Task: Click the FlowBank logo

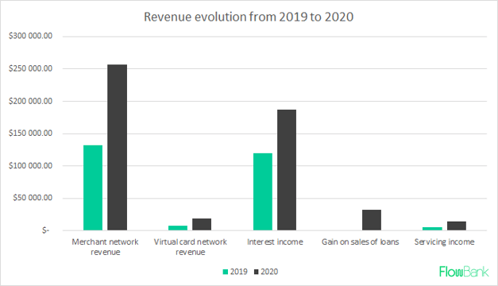Action: pyautogui.click(x=464, y=272)
